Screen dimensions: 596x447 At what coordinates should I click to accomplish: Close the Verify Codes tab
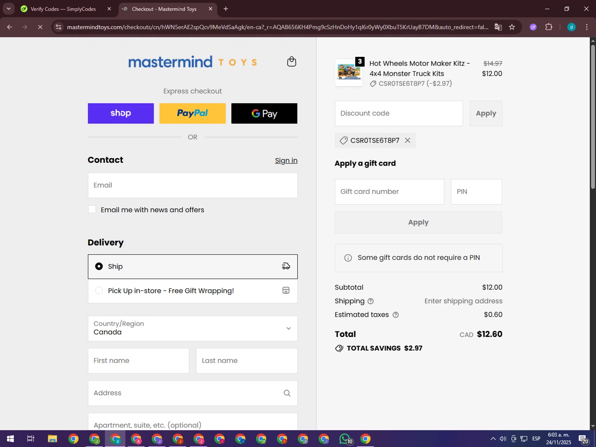[x=109, y=9]
